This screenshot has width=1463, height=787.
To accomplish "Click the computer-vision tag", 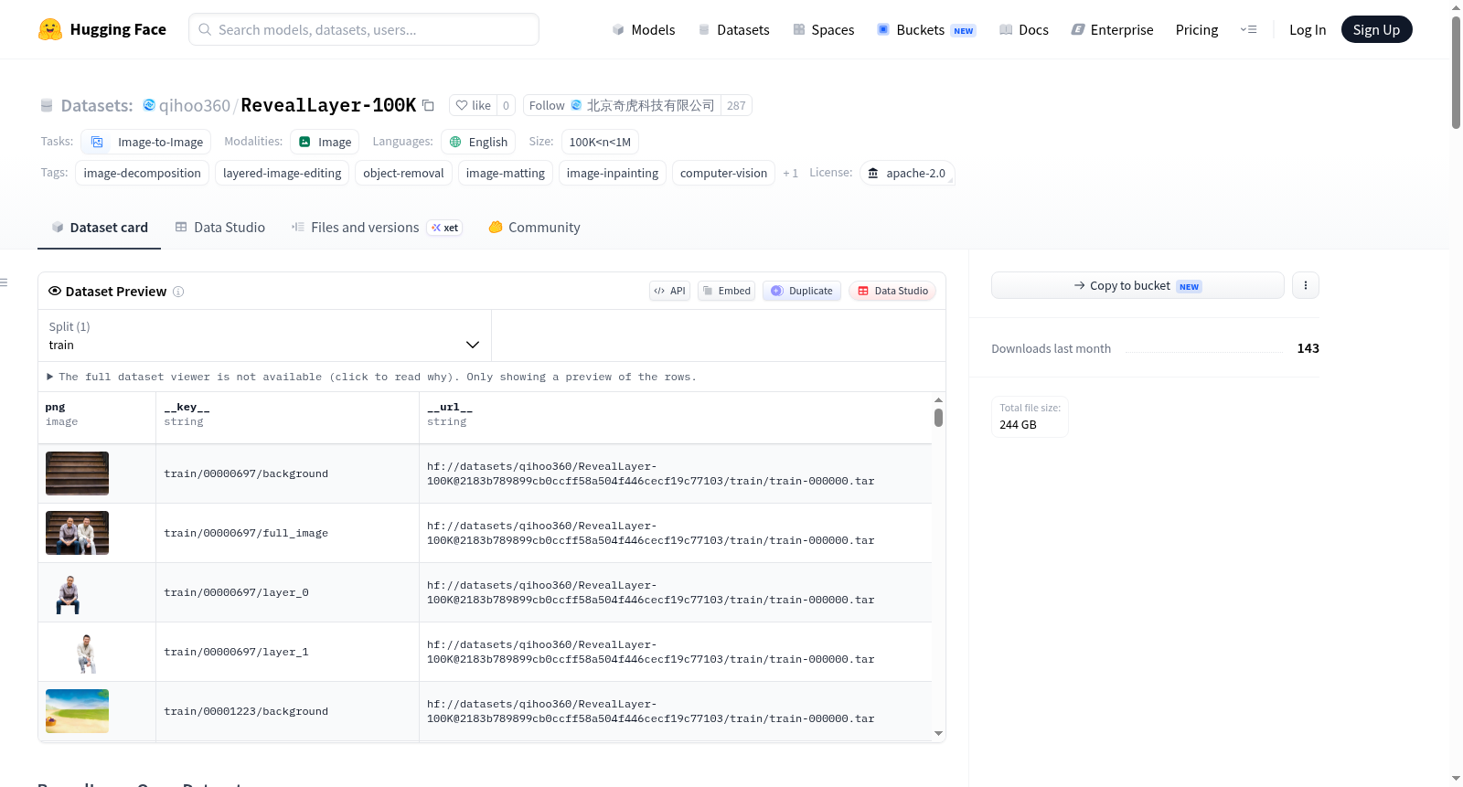I will tap(723, 173).
